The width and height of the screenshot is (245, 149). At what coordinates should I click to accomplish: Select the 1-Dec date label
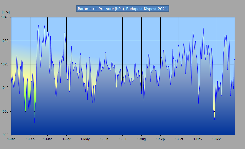pos(216,139)
